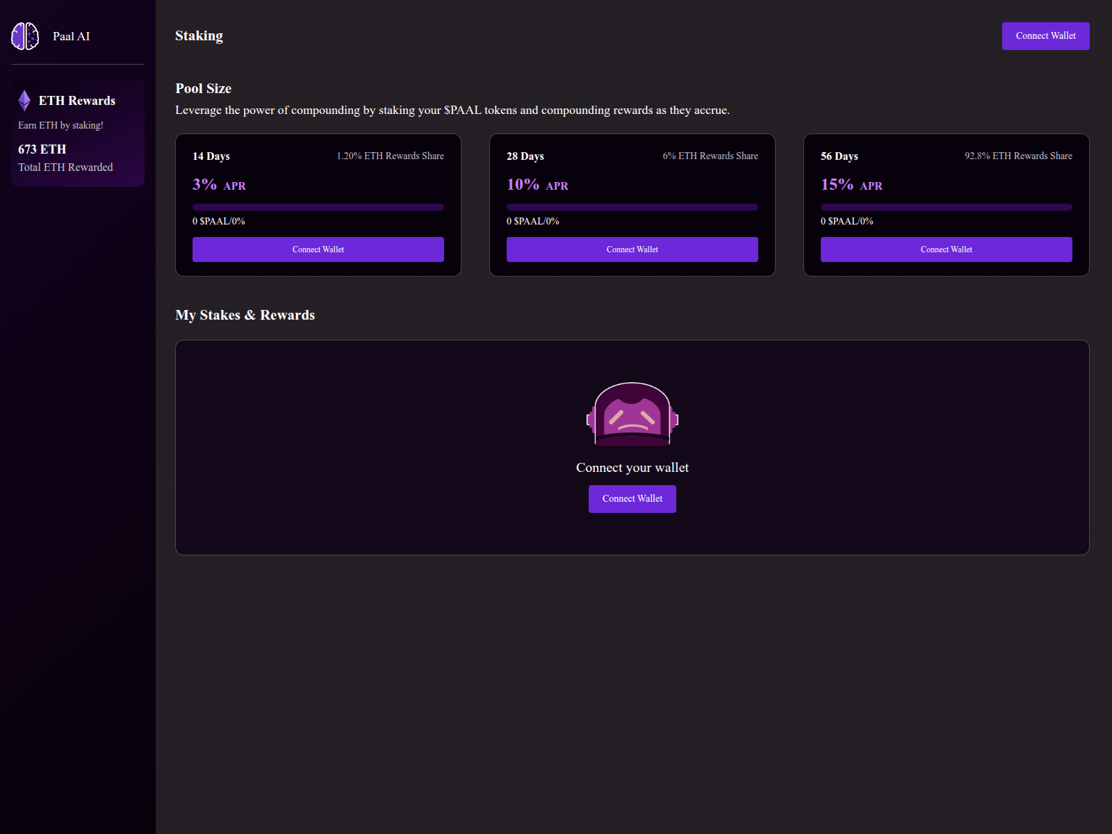
Task: Select the 28 Days staking pool card
Action: (632, 205)
